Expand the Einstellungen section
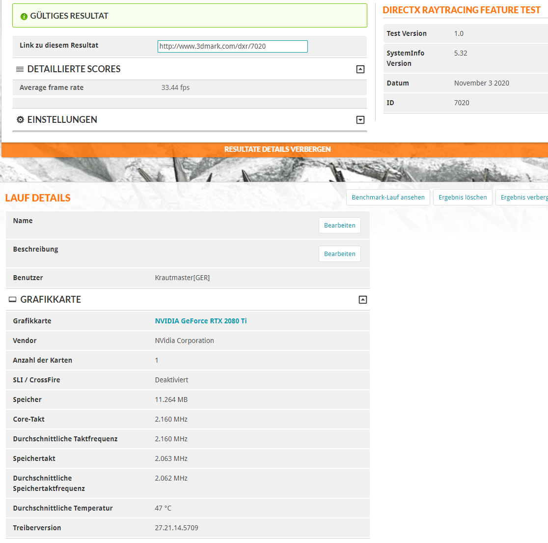Screen dimensions: 548x543 [x=360, y=120]
